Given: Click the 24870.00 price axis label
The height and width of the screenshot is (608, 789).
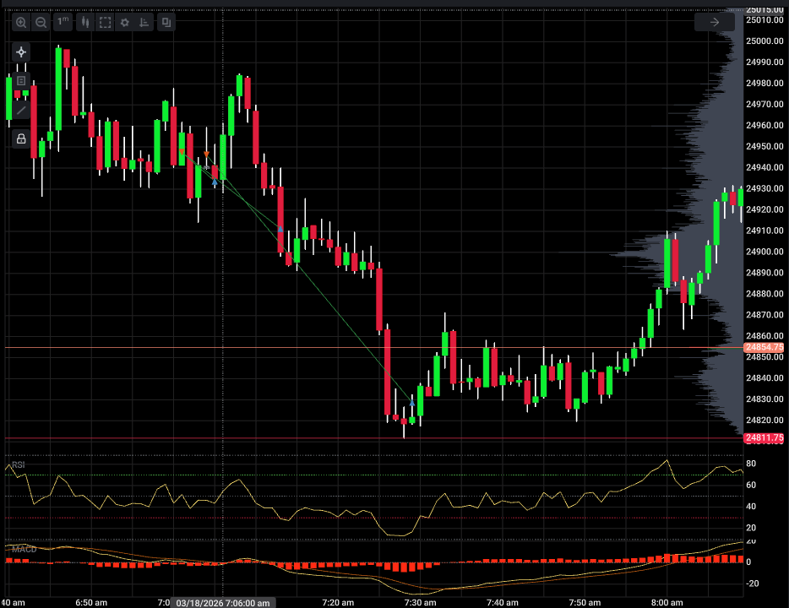Looking at the screenshot, I should click(765, 315).
